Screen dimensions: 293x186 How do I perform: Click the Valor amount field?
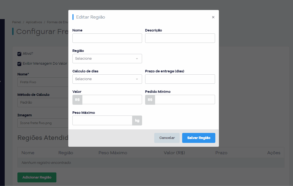pyautogui.click(x=112, y=99)
